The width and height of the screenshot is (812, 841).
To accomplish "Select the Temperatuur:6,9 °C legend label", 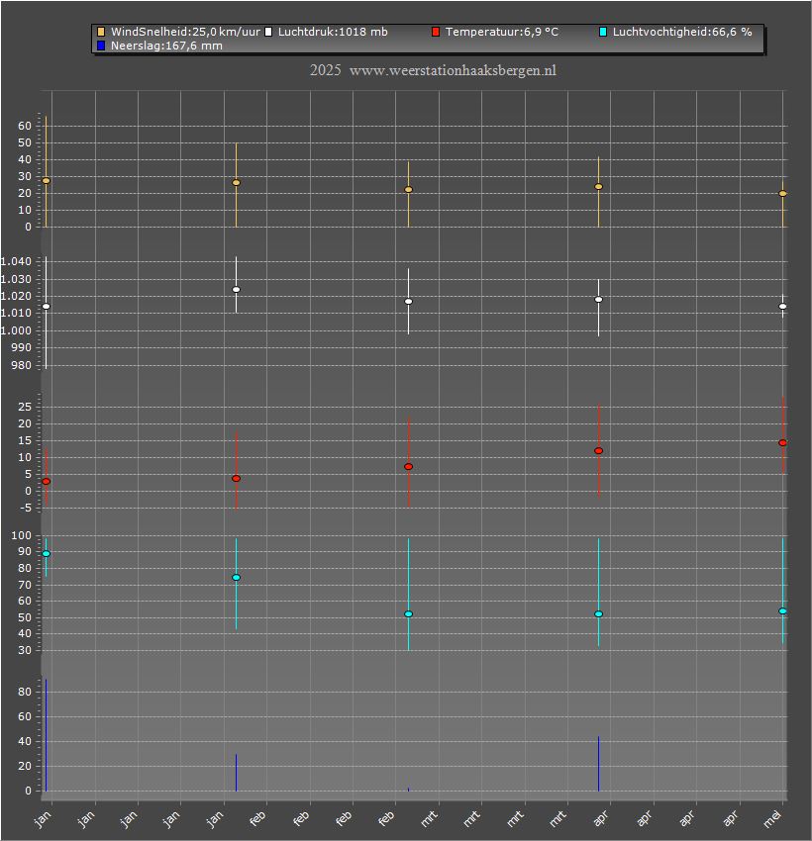I will point(502,33).
